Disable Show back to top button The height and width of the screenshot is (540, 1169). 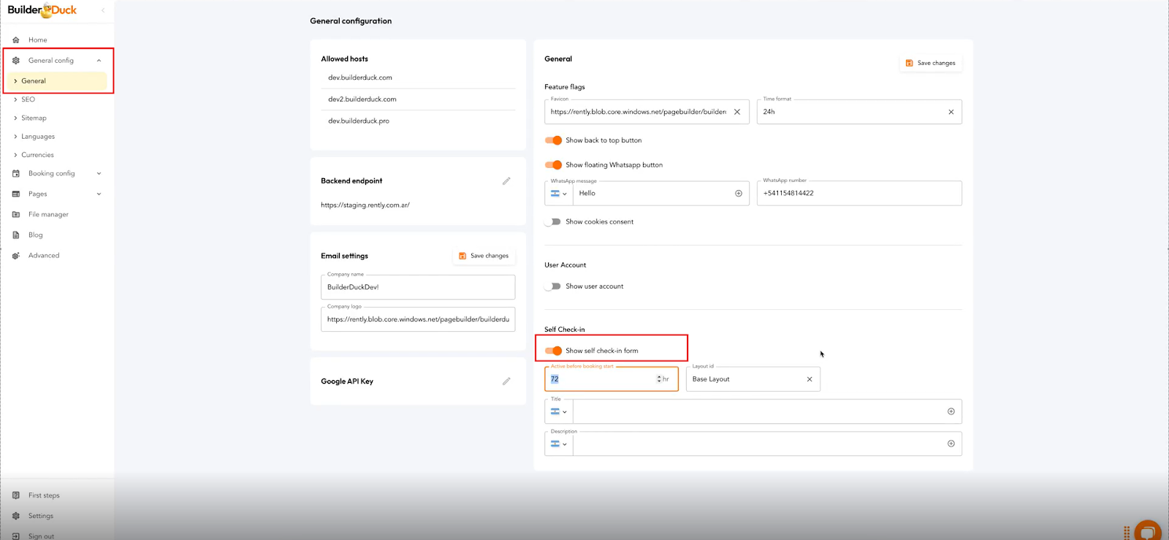coord(554,140)
